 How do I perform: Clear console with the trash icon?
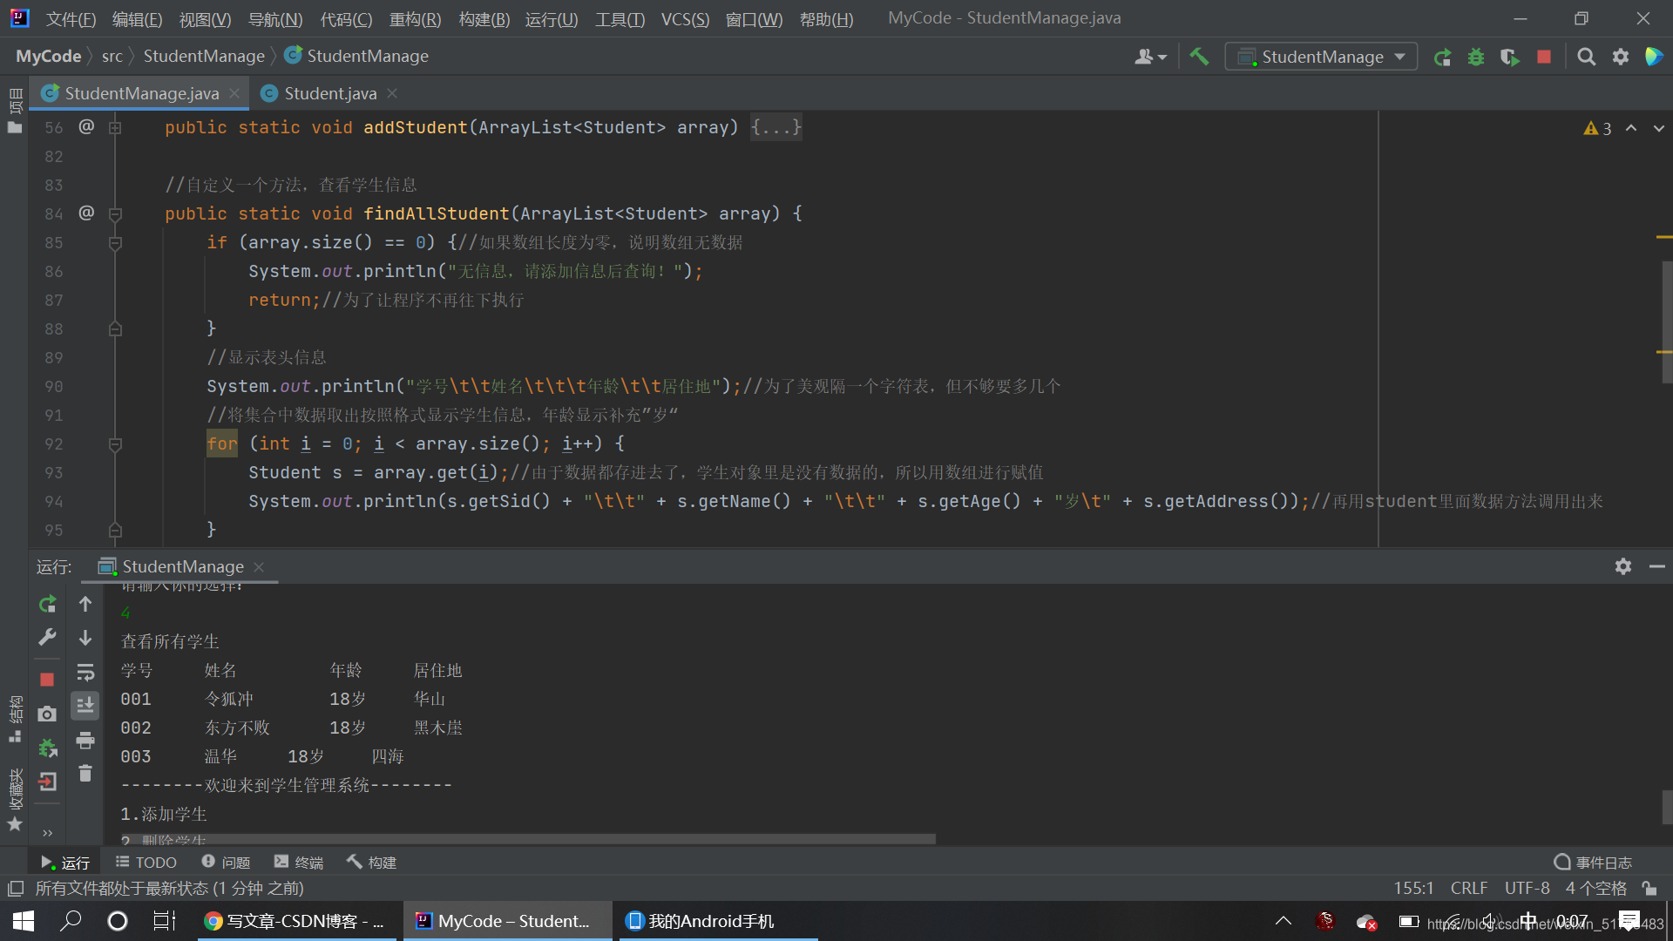click(85, 774)
